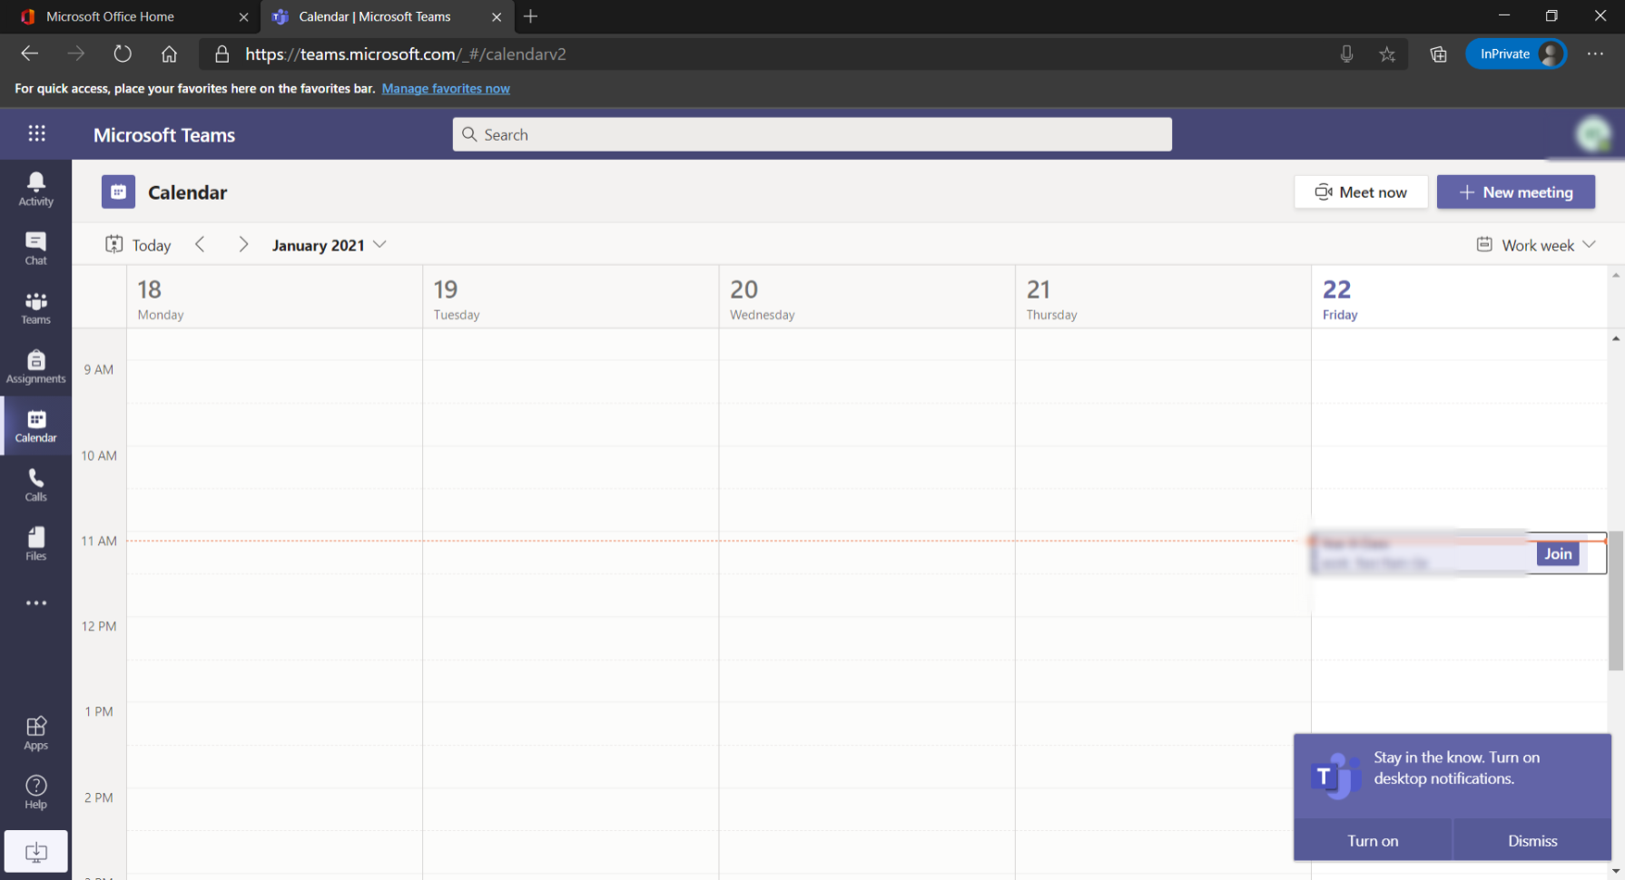Switch to Microsoft Office Home tab

pyautogui.click(x=130, y=16)
